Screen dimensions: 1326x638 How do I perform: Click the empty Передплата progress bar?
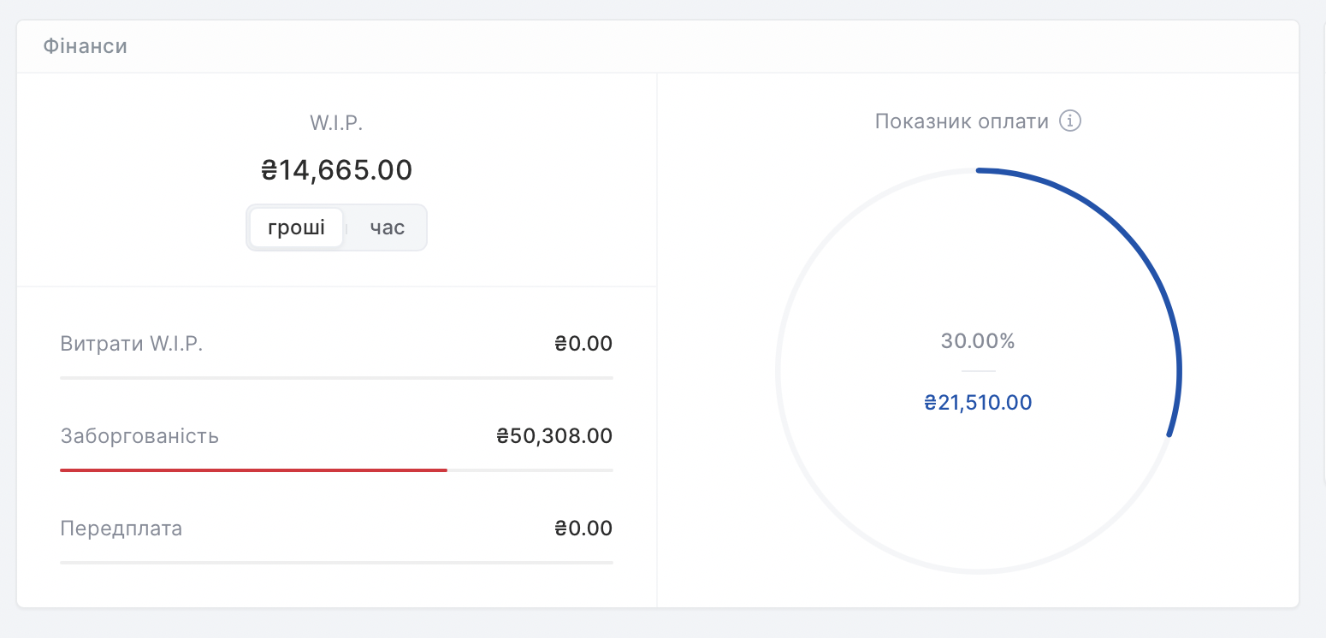click(x=336, y=562)
